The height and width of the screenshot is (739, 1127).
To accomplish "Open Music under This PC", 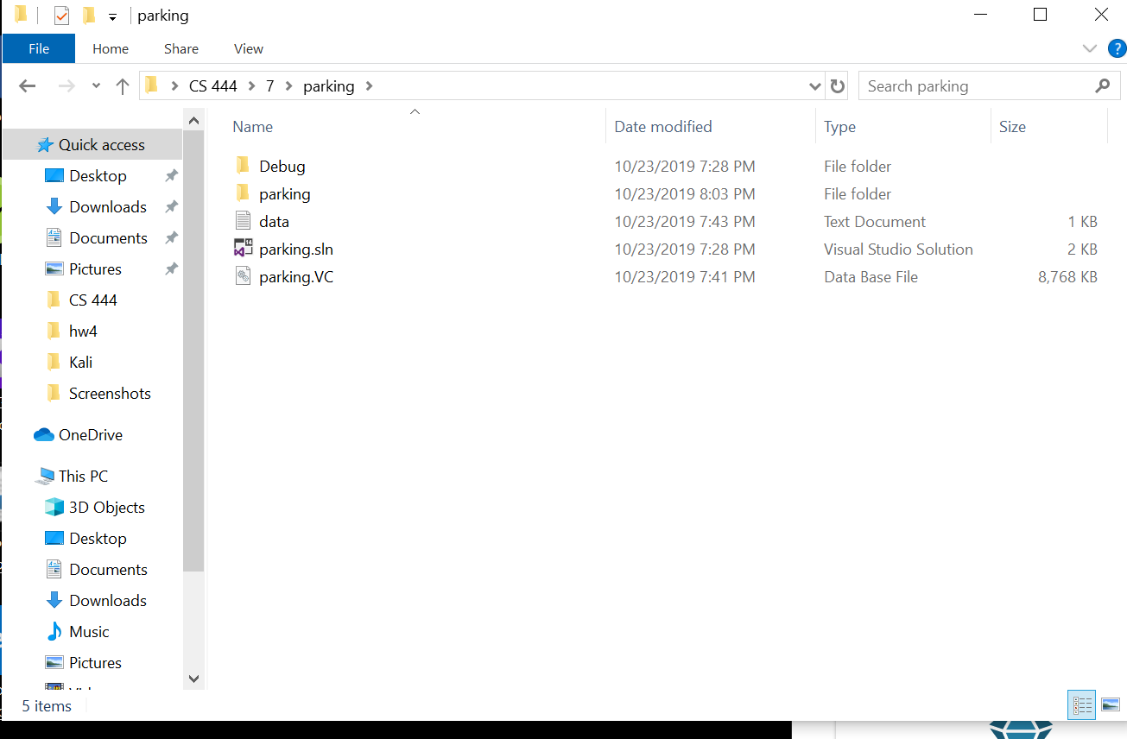I will tap(78, 632).
